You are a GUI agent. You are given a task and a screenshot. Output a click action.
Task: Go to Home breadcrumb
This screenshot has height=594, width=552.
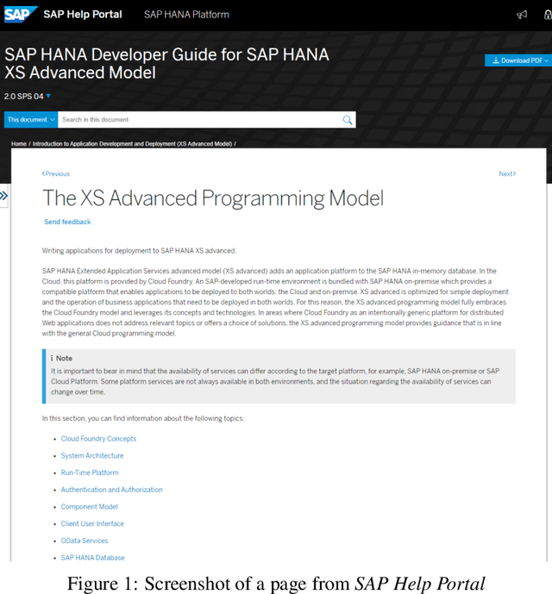pos(19,144)
